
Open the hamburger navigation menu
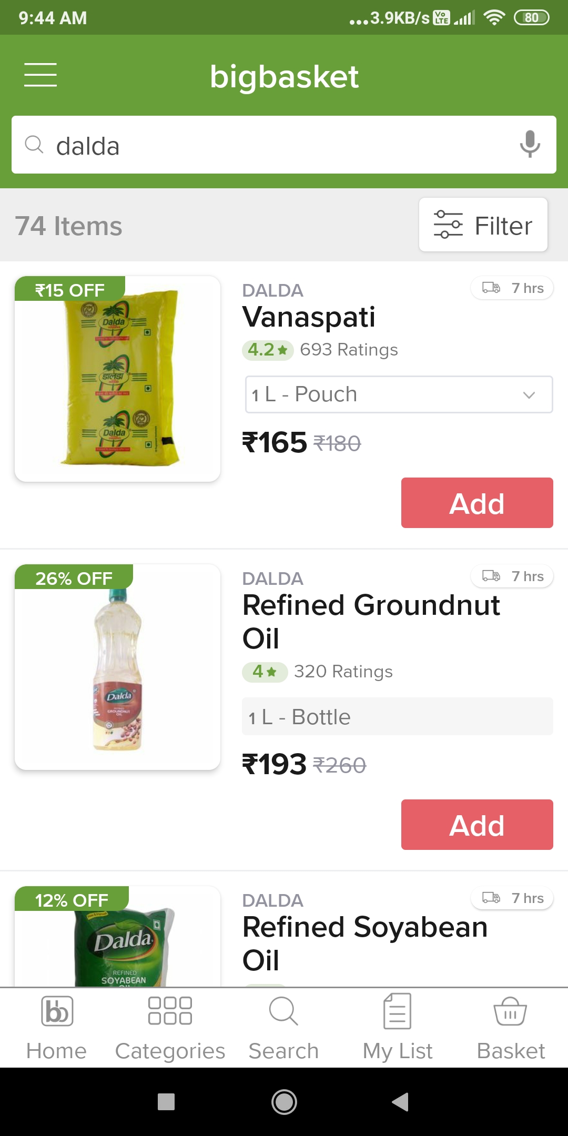click(x=40, y=75)
